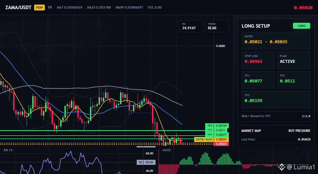This screenshot has height=174, width=318.
Task: Click the 40.00 RSI axis label
Action: pos(150,171)
